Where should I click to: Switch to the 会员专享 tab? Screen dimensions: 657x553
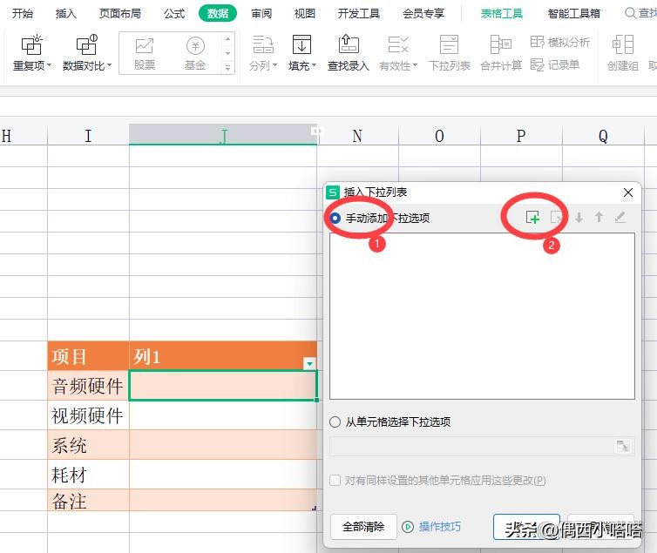pos(423,13)
